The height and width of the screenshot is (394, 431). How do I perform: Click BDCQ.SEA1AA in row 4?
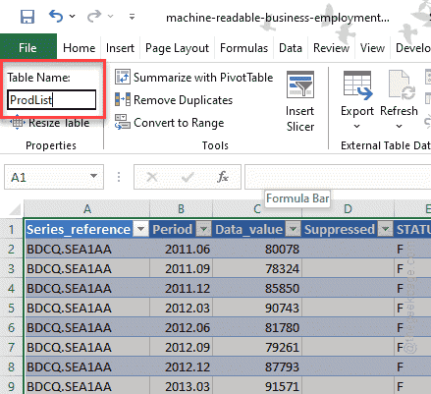pos(86,289)
